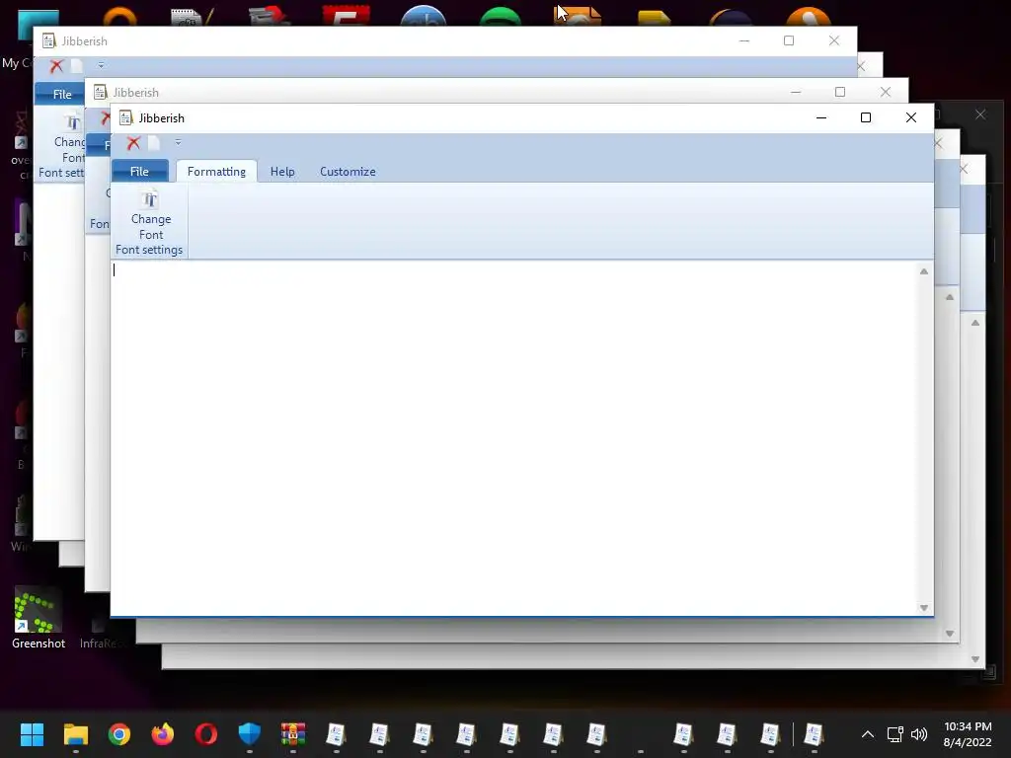Image resolution: width=1011 pixels, height=758 pixels.
Task: Open WinRAR from the taskbar
Action: tap(292, 734)
